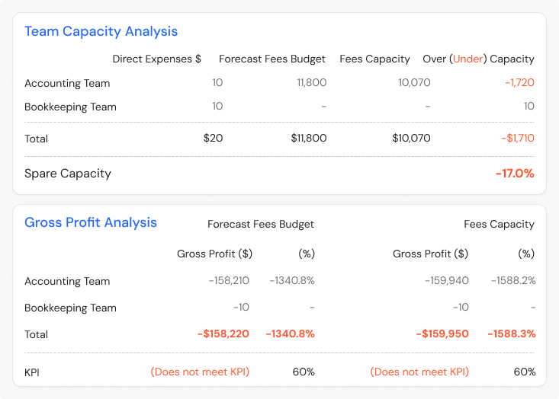Viewport: 559px width, 399px height.
Task: Click the -$1,710 total under capacity value
Action: [x=517, y=139]
